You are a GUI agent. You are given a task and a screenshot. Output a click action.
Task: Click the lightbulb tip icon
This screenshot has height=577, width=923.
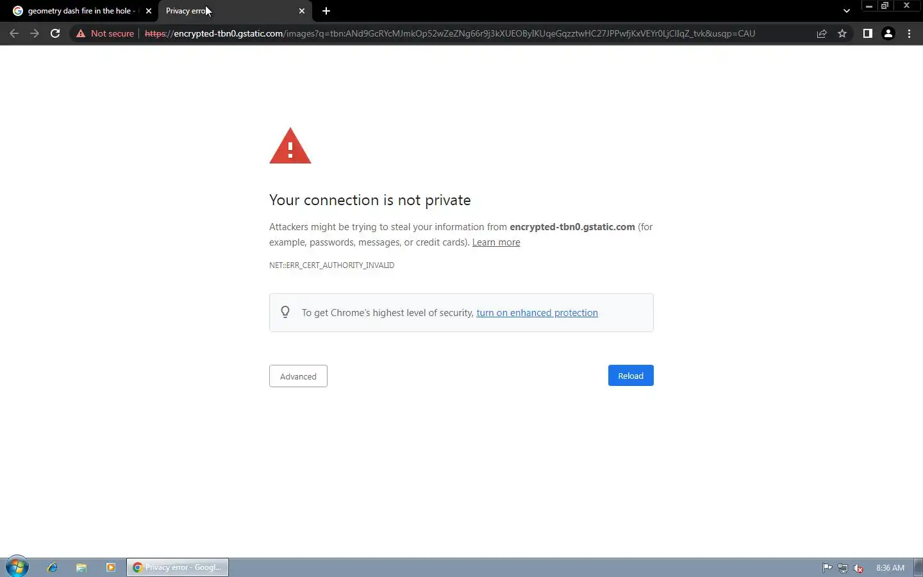pos(285,312)
